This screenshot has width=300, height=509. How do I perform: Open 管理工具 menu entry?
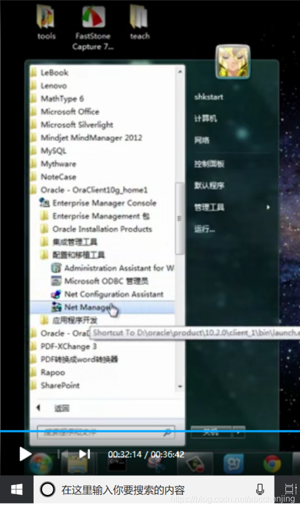[209, 207]
